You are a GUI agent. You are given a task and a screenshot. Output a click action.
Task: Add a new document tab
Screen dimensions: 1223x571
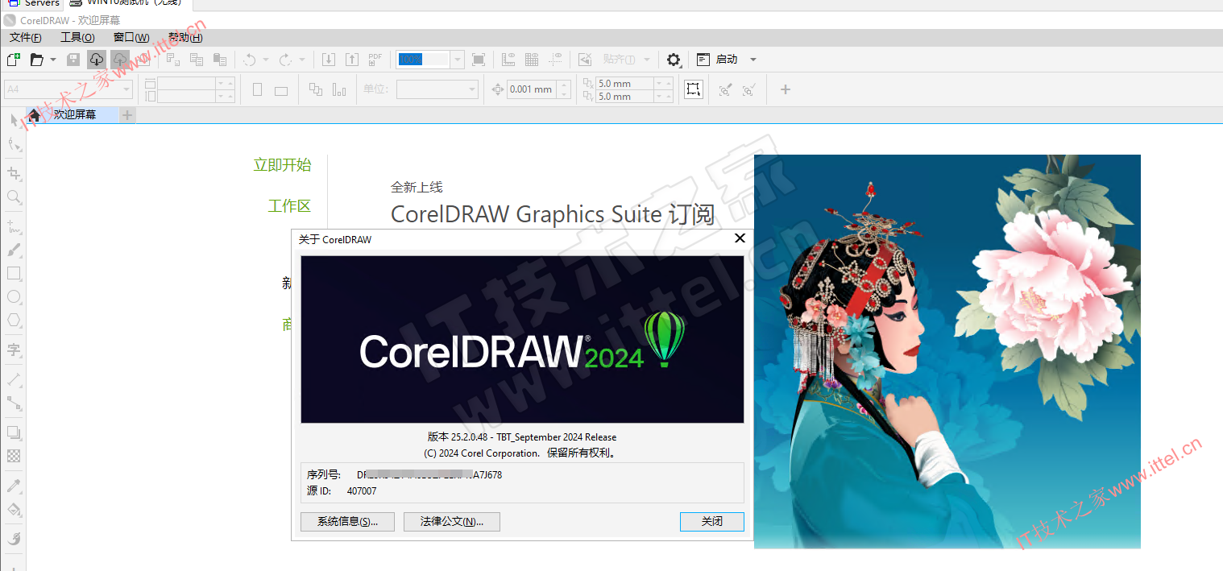coord(127,115)
